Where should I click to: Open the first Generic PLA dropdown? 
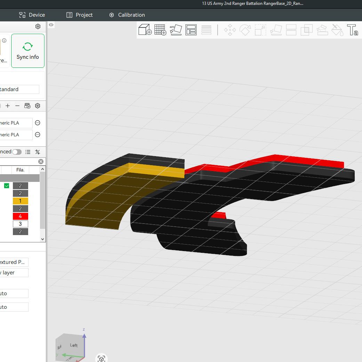click(x=16, y=123)
